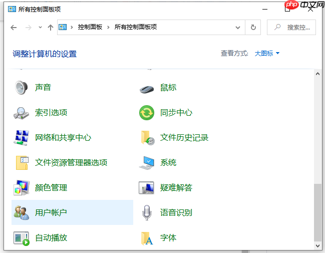Go up one level with the up arrow

51,28
